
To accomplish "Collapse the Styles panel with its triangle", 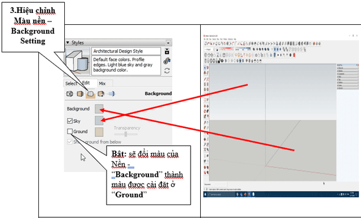I will coord(68,43).
